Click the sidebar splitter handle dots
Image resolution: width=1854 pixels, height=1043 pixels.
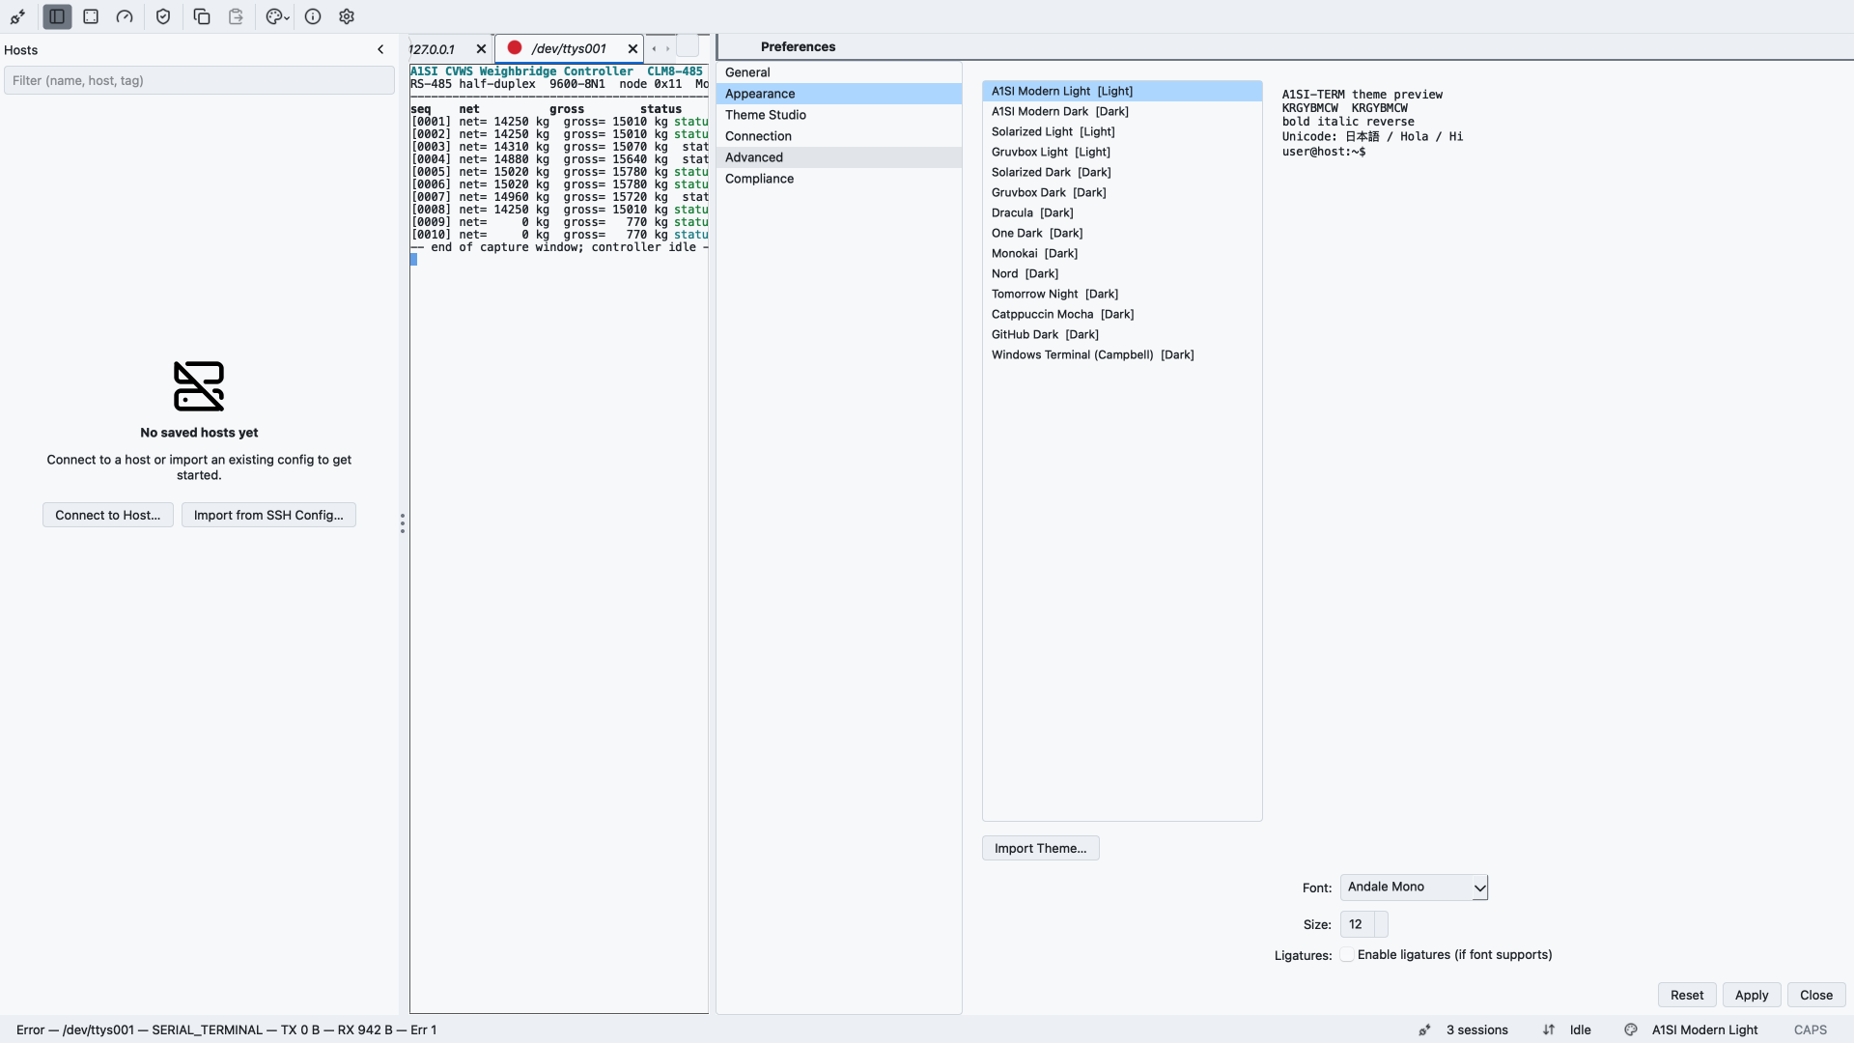point(403,523)
